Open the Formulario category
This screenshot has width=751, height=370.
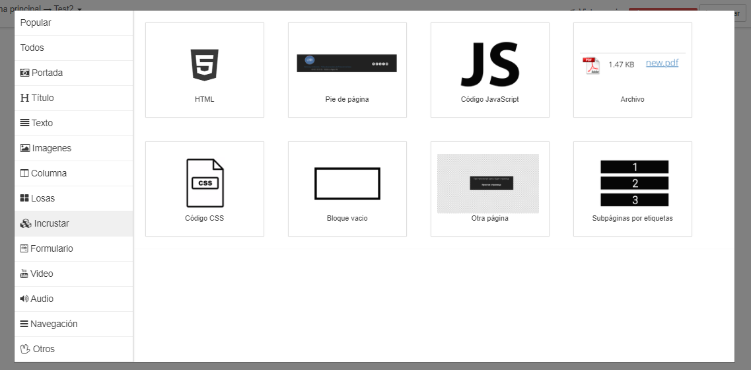pos(74,248)
